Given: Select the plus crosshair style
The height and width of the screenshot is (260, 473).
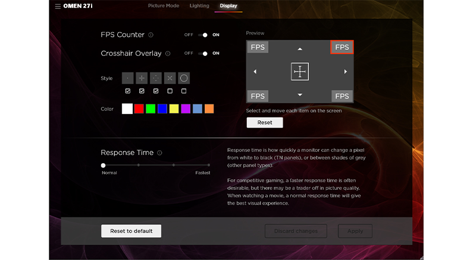Looking at the screenshot, I should [x=142, y=78].
